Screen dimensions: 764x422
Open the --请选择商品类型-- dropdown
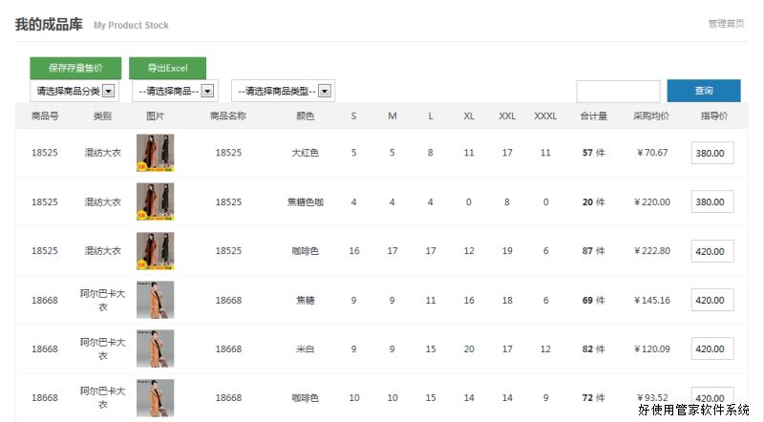[282, 91]
